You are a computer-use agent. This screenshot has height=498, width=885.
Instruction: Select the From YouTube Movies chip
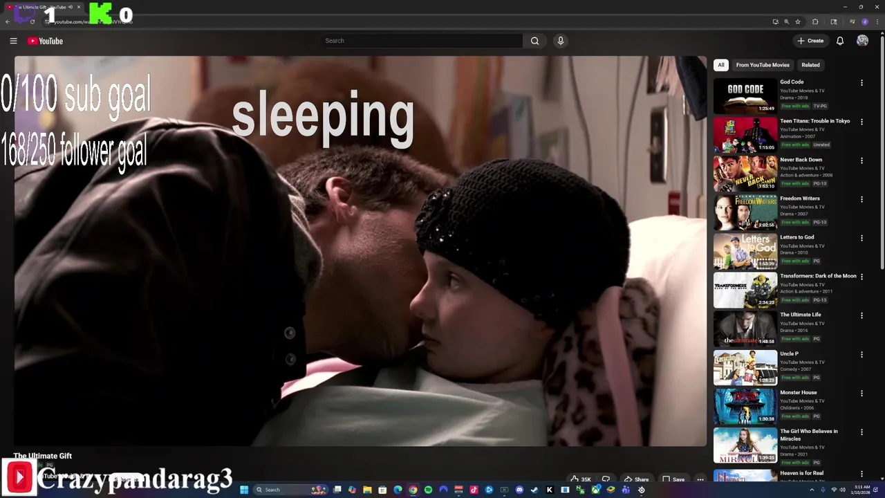(x=763, y=65)
